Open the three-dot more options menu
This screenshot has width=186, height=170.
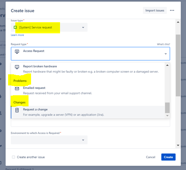(x=172, y=10)
